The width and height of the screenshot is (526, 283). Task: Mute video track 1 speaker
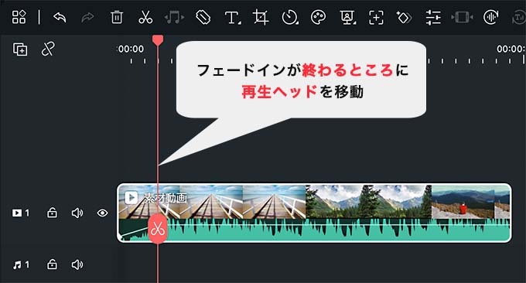[x=77, y=213]
